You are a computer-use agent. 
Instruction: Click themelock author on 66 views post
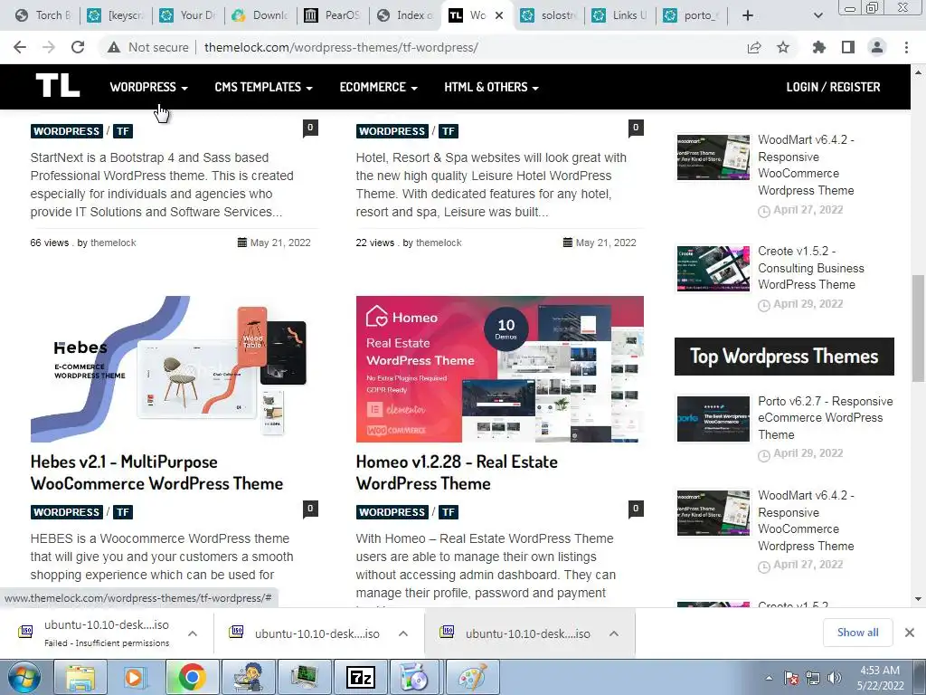click(x=113, y=243)
